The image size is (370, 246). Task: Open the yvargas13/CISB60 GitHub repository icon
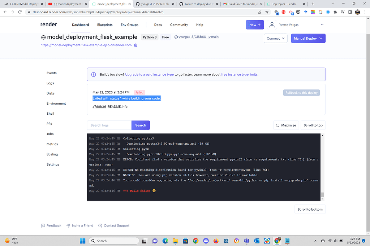[x=176, y=36]
